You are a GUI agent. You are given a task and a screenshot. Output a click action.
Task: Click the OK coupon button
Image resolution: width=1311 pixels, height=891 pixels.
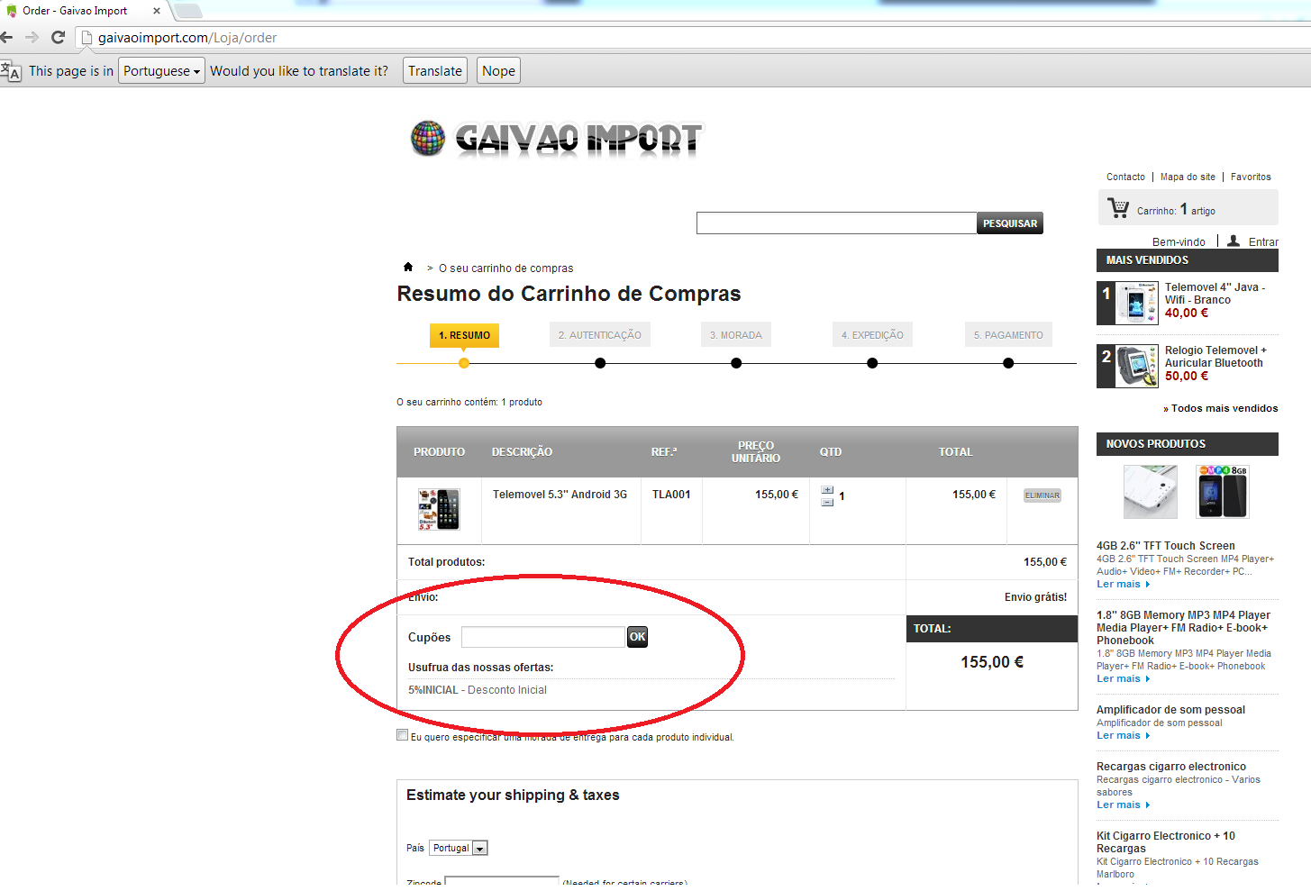637,637
